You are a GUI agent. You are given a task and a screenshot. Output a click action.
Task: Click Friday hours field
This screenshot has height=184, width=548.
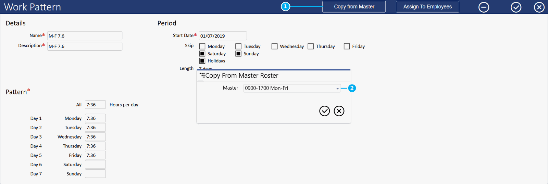[x=95, y=155]
